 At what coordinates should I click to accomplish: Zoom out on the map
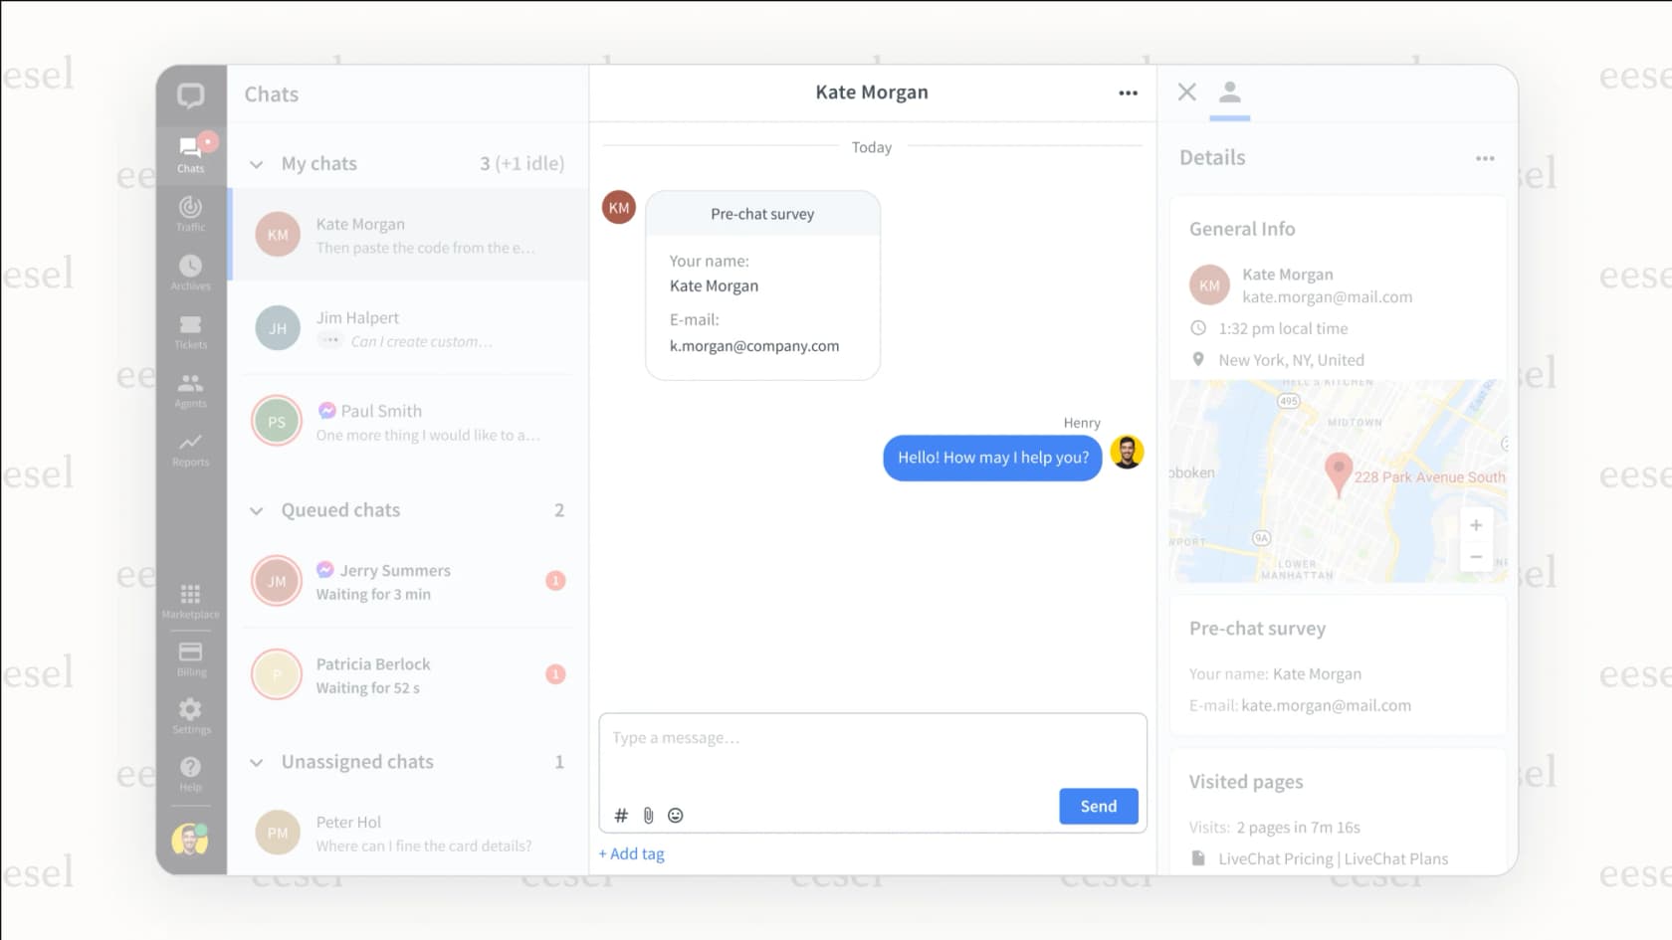point(1476,557)
